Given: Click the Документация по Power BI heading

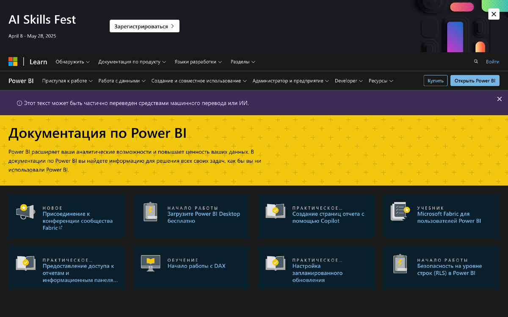Looking at the screenshot, I should 97,133.
